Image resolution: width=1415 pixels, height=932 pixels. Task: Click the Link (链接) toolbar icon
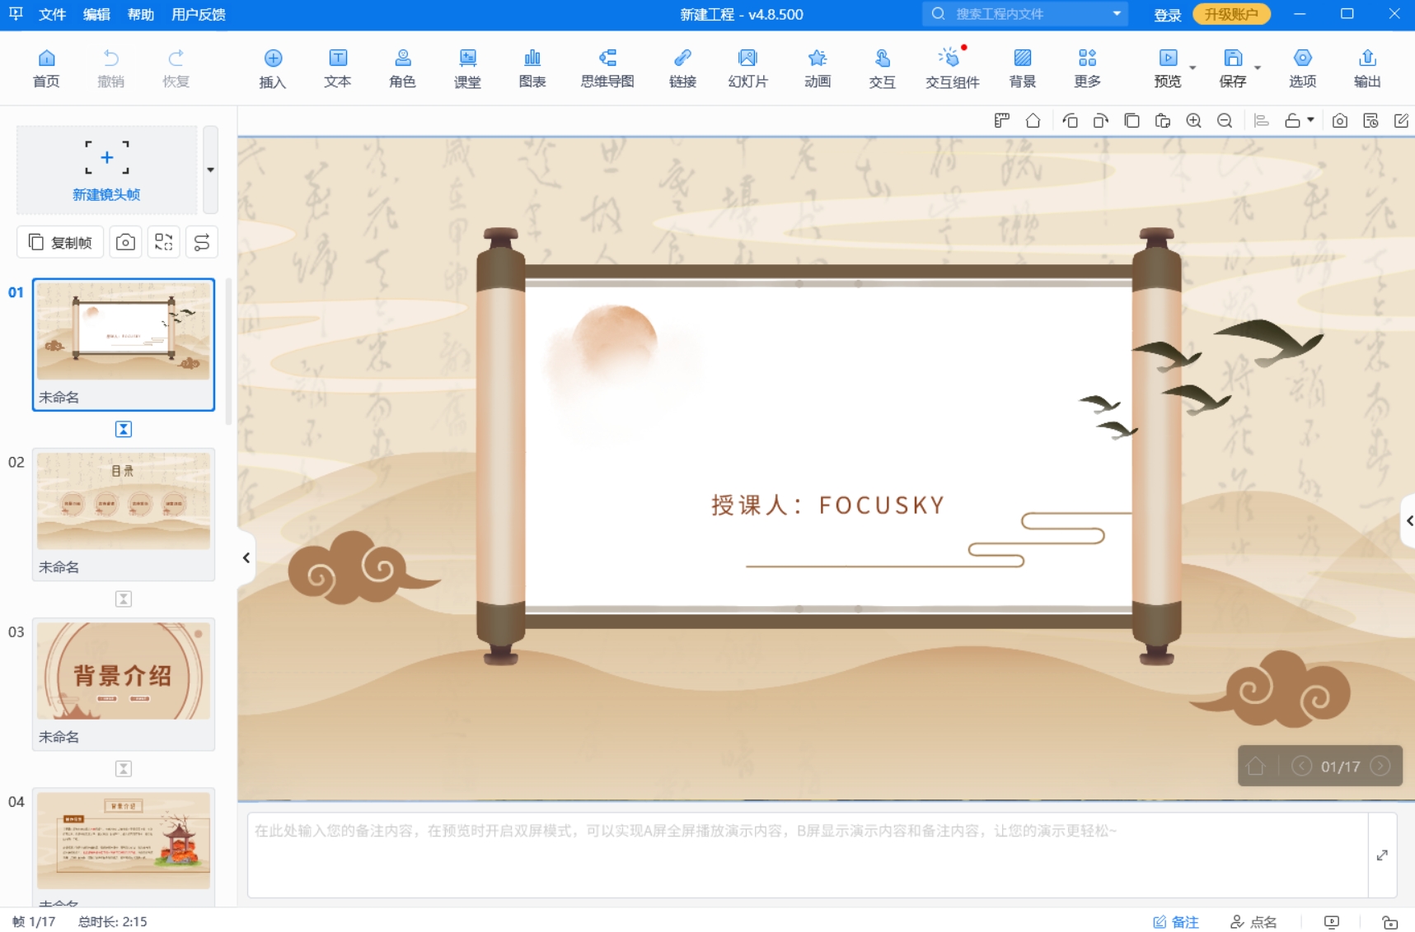(x=682, y=68)
